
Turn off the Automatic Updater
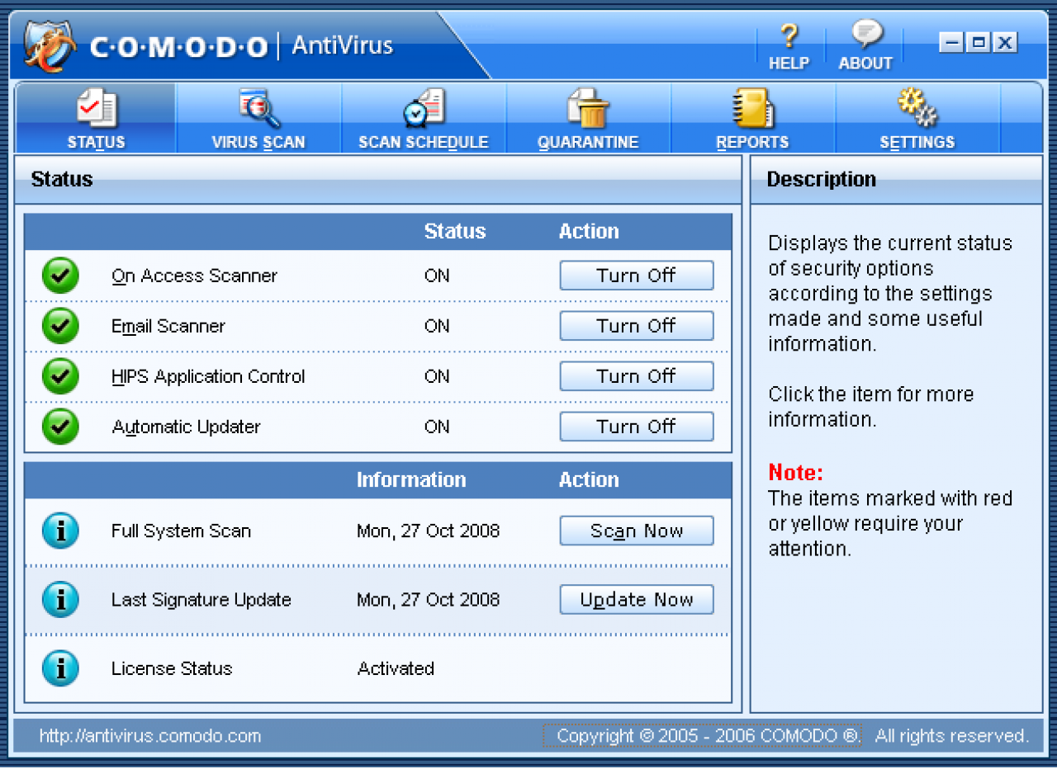pos(637,427)
